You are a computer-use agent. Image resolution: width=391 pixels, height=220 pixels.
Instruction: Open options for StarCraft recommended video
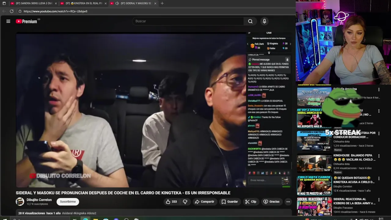[x=379, y=90]
